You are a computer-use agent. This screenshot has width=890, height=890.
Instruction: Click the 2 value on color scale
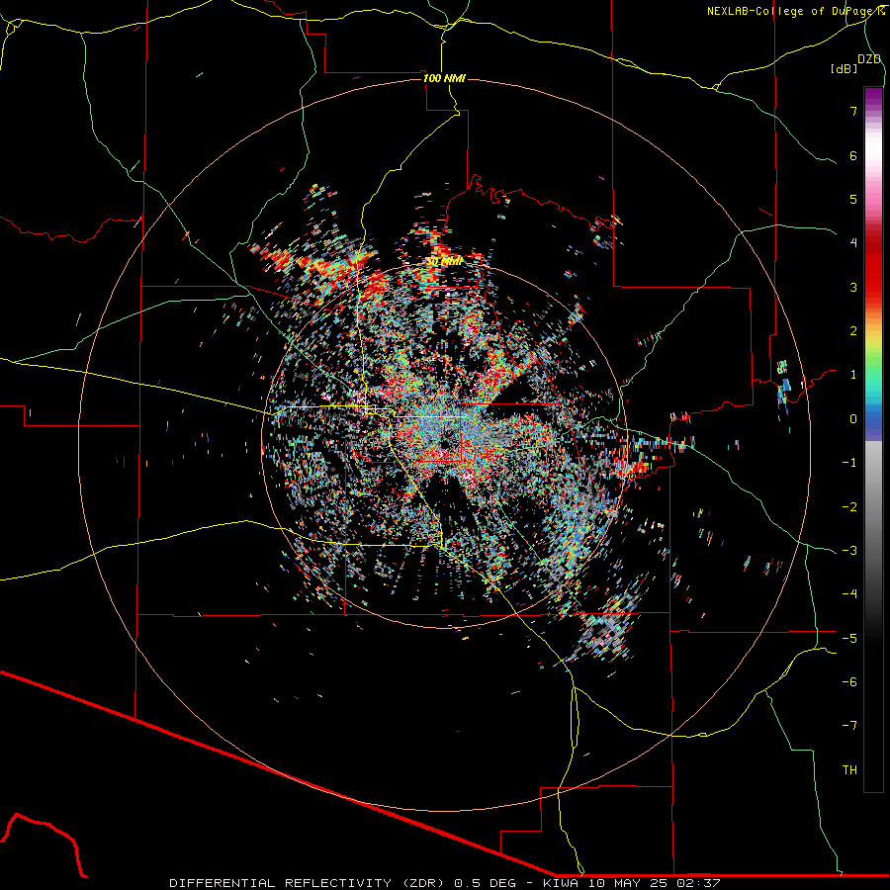(853, 331)
